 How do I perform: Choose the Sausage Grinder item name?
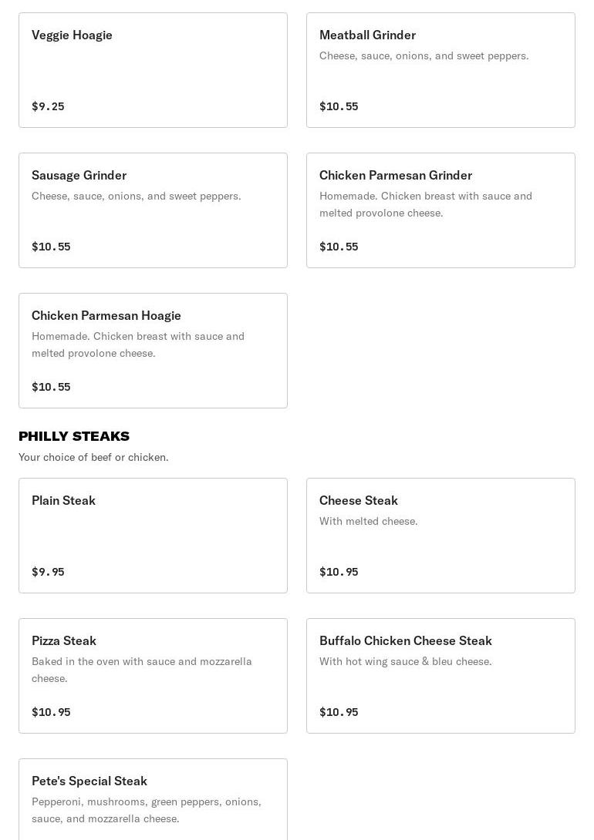click(x=79, y=176)
